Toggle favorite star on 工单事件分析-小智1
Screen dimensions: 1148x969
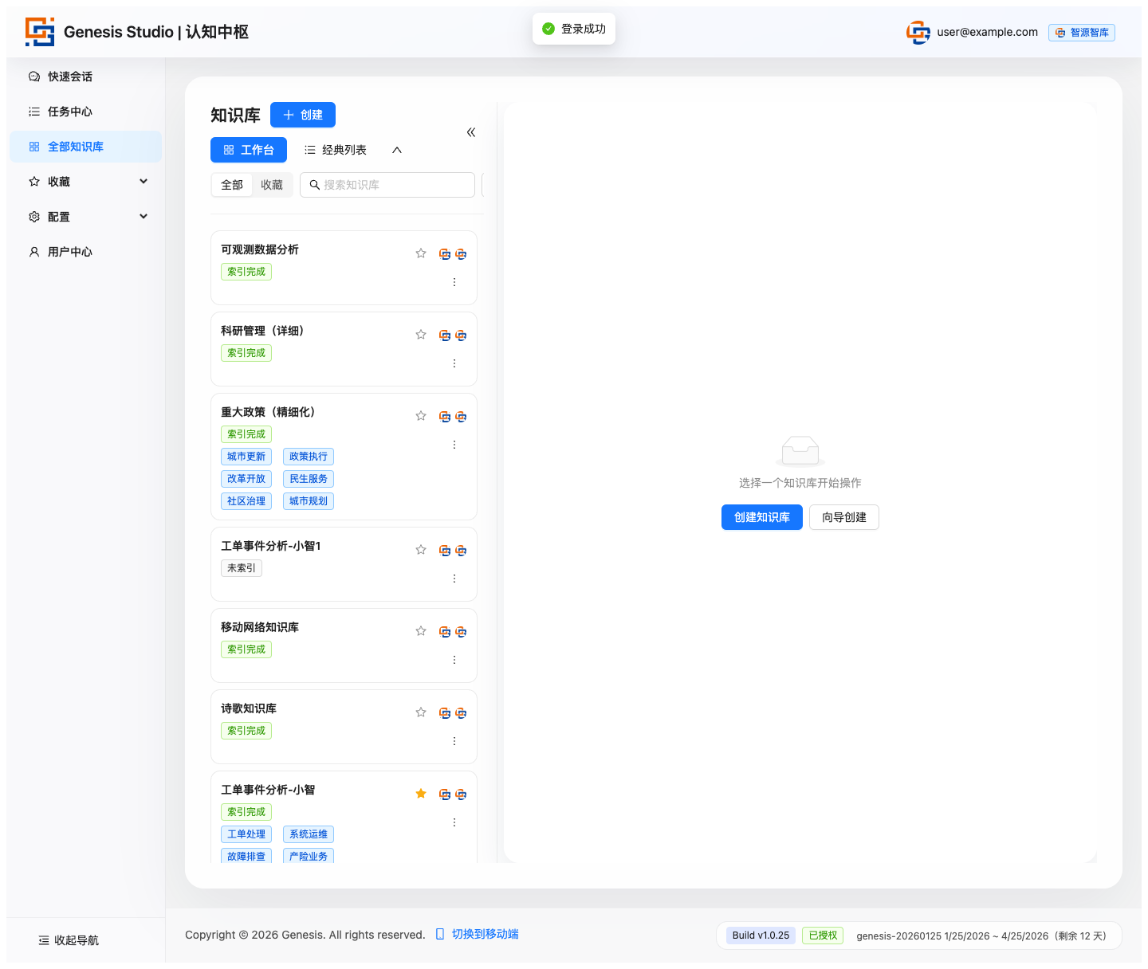[x=421, y=550]
